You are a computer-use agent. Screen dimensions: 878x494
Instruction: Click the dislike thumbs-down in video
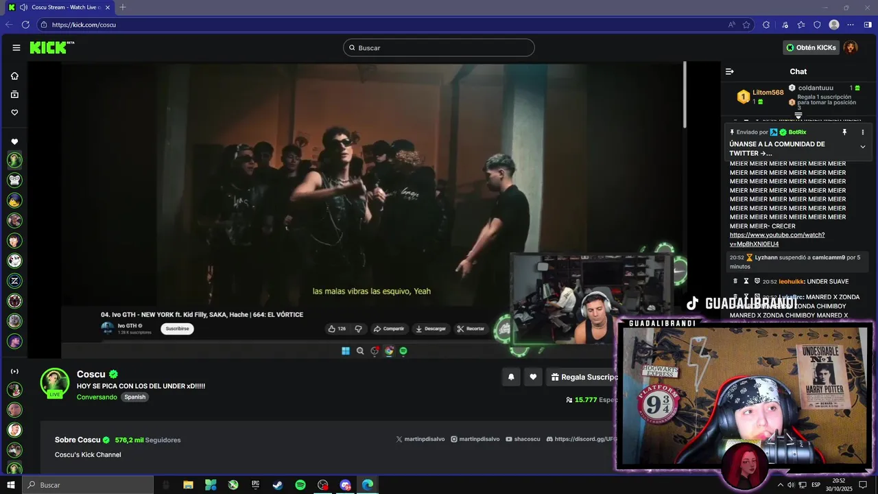(x=358, y=329)
